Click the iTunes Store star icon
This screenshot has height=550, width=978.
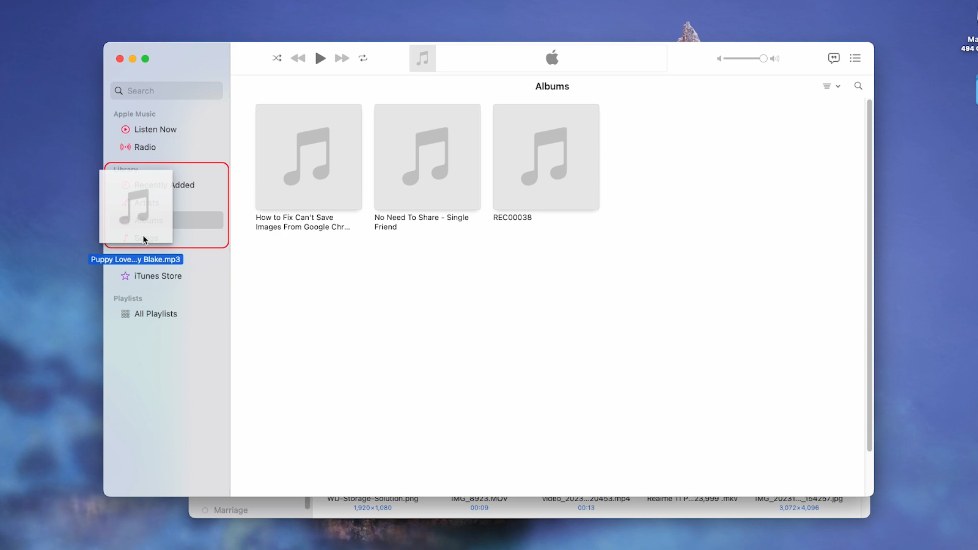(125, 276)
